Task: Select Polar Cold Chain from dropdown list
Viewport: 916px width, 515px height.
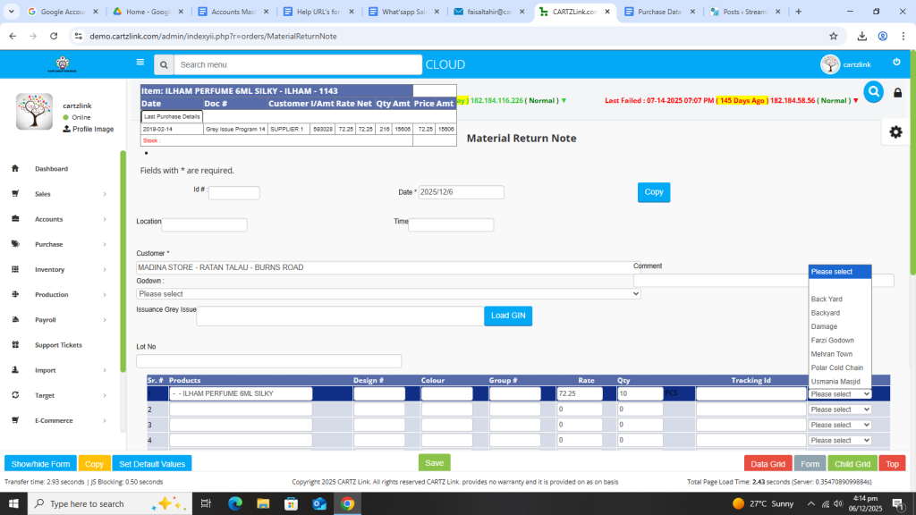Action: pos(836,367)
